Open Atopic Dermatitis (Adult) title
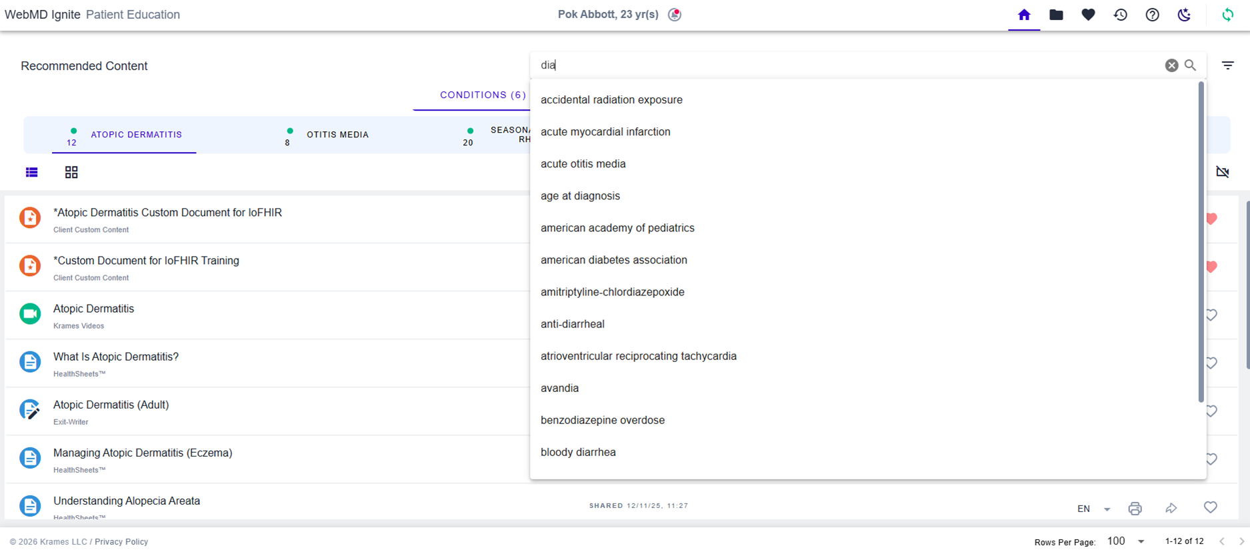The width and height of the screenshot is (1250, 552). 111,405
